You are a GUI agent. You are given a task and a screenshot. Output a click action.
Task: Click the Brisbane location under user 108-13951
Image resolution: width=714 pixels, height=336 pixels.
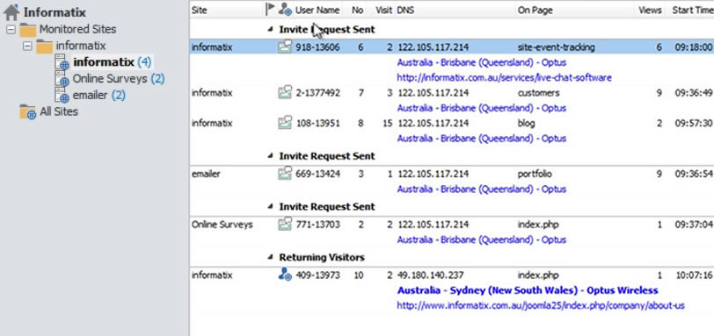coord(482,139)
